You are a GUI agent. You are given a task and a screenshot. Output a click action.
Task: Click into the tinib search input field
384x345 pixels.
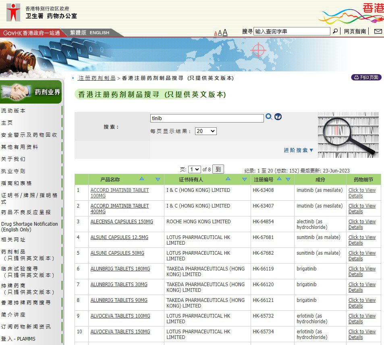tap(207, 118)
